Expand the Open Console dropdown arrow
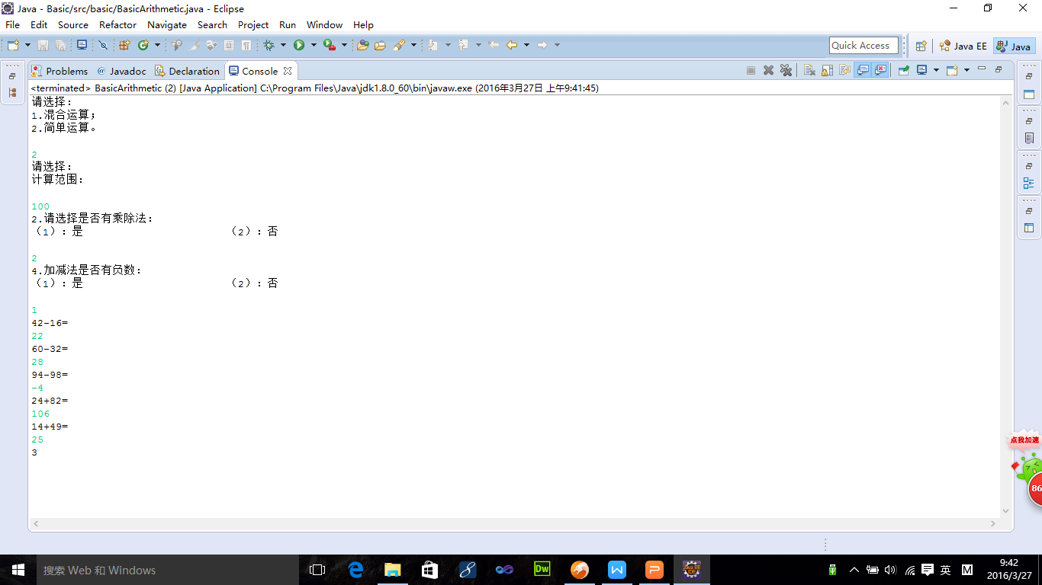 click(x=966, y=70)
